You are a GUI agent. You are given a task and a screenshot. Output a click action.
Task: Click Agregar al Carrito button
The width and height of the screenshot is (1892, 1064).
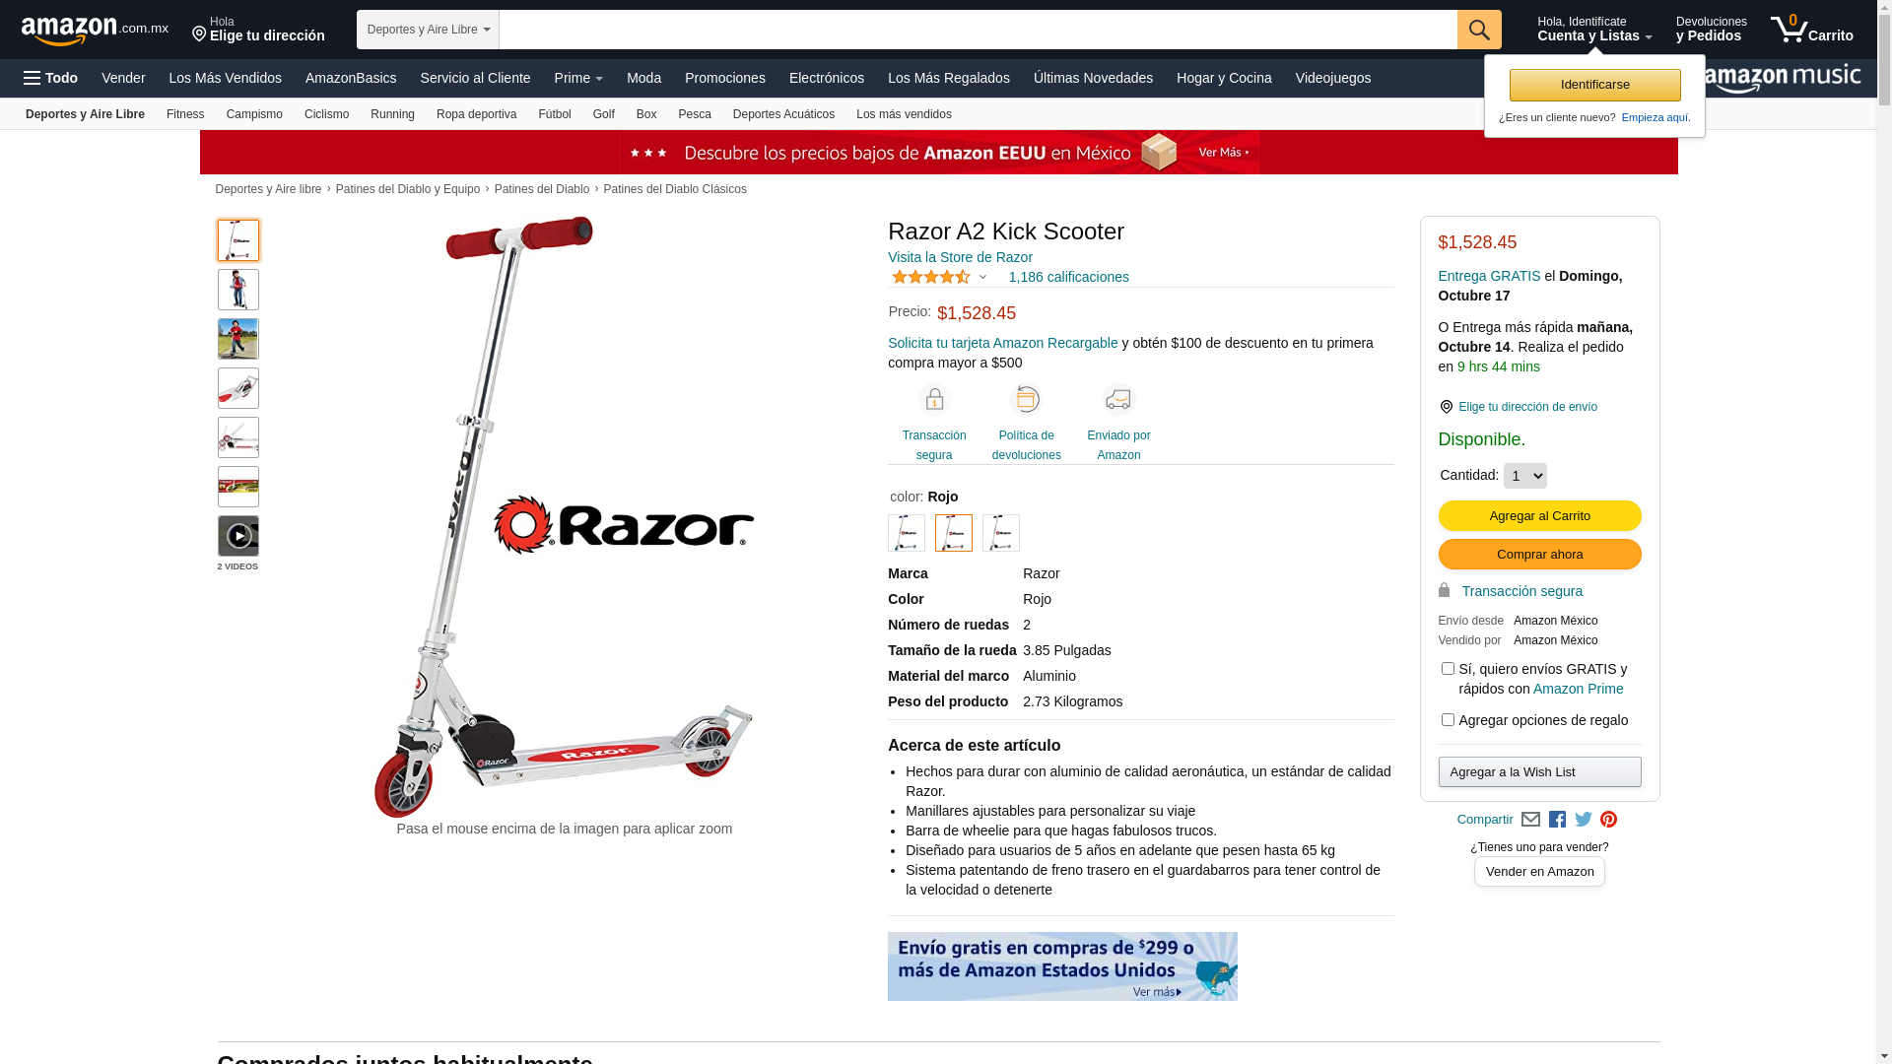(x=1539, y=516)
